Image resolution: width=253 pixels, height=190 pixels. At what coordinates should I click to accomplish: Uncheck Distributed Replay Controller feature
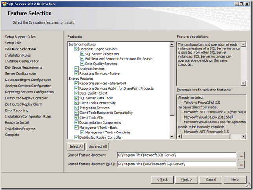(x=77, y=137)
